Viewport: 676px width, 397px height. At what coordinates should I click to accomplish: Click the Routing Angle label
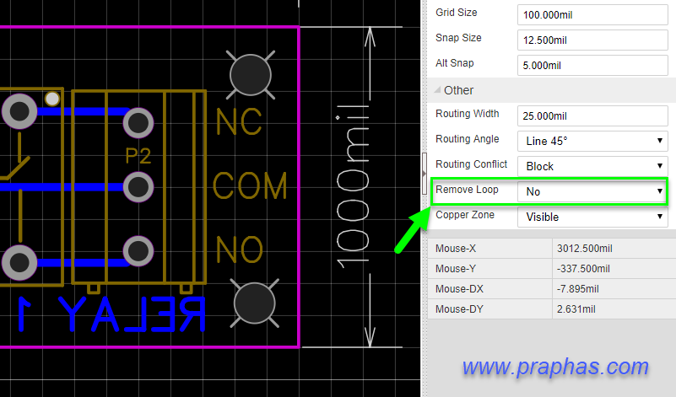[x=468, y=139]
